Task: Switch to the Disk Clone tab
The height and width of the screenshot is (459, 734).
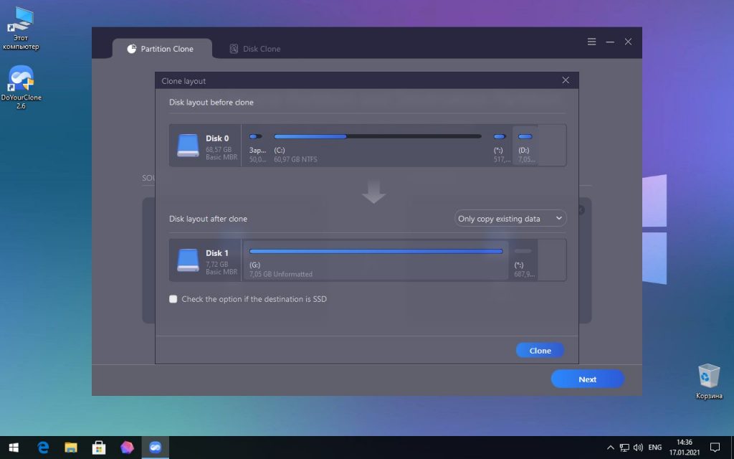Action: point(255,49)
